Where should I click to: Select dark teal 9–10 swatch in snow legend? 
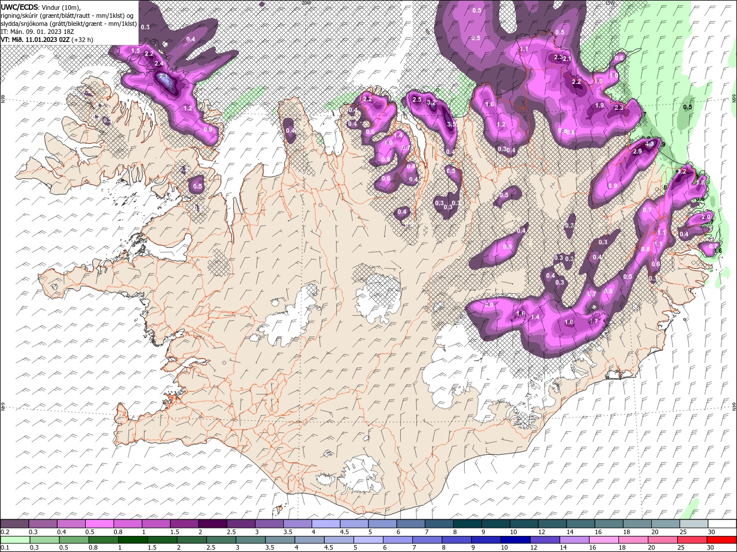coord(495,524)
